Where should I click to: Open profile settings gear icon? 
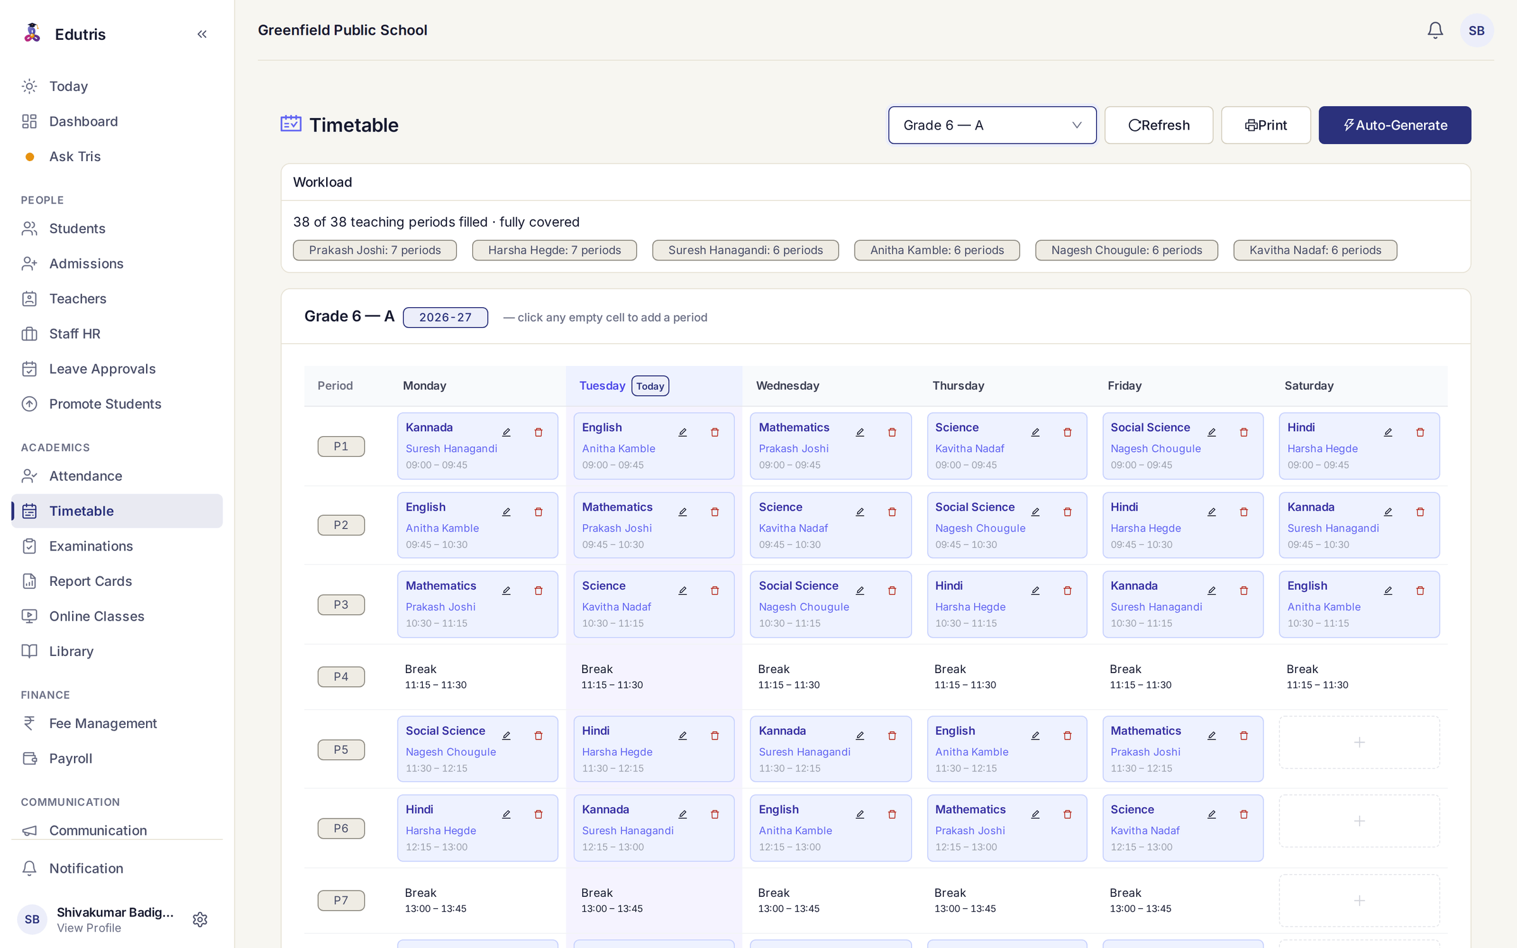pos(200,919)
